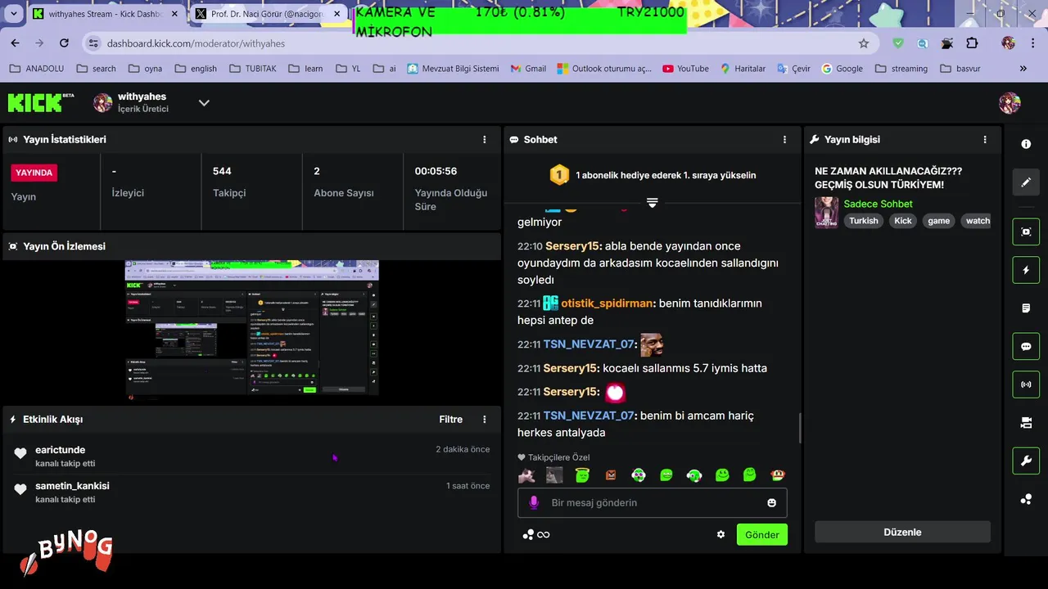
Task: Open the streaming bookmark folder
Action: 901,69
